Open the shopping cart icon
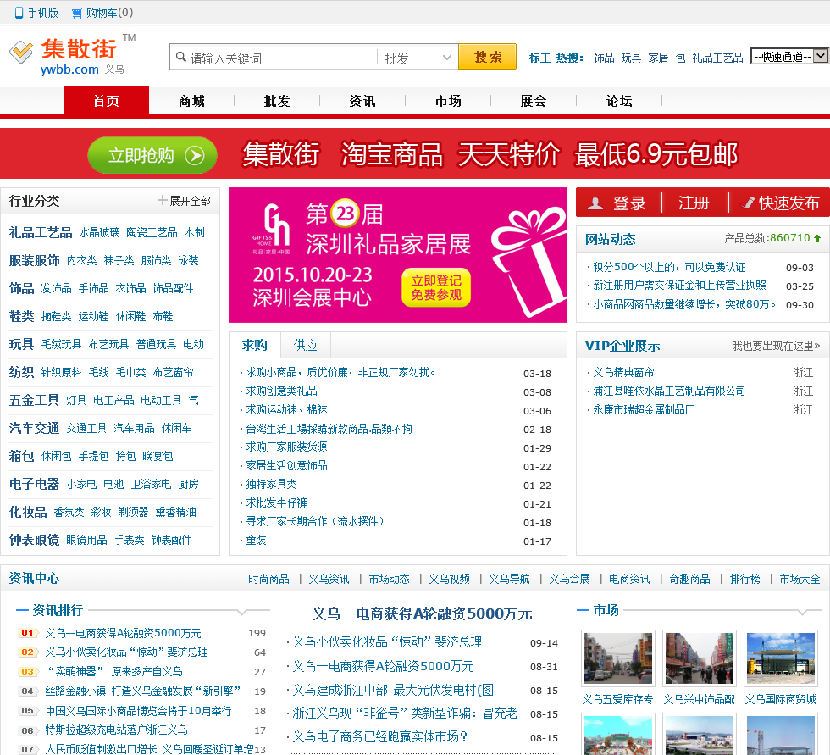The height and width of the screenshot is (755, 830). point(77,14)
